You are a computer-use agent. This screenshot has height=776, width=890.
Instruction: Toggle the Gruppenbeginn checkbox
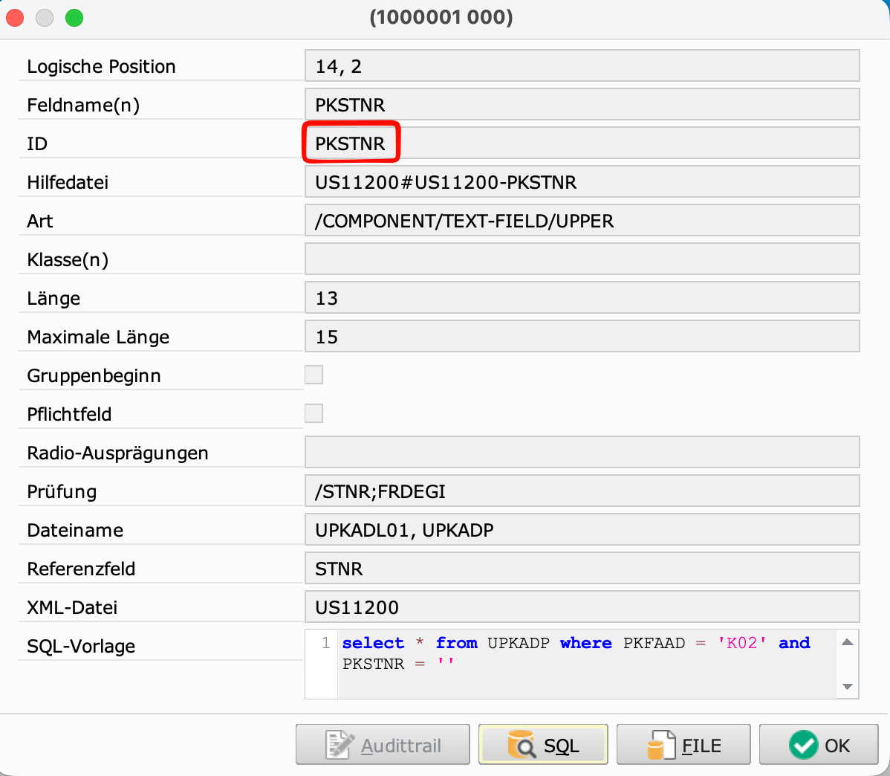coord(314,375)
